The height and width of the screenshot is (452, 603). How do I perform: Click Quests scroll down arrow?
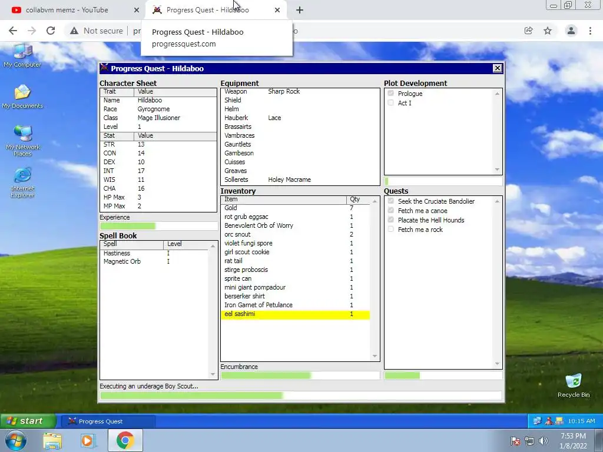click(497, 364)
